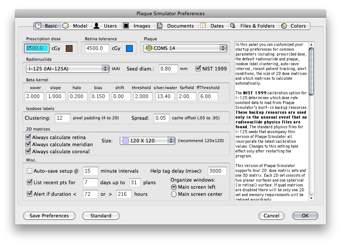
Task: Enable Auto-save setup checkbox
Action: coord(29,171)
